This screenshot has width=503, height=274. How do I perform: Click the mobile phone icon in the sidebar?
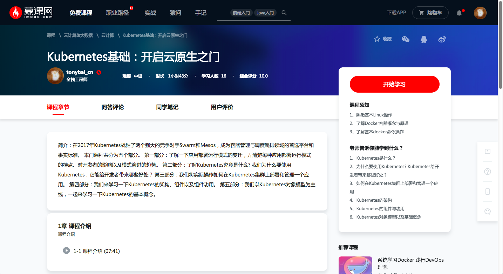[487, 192]
